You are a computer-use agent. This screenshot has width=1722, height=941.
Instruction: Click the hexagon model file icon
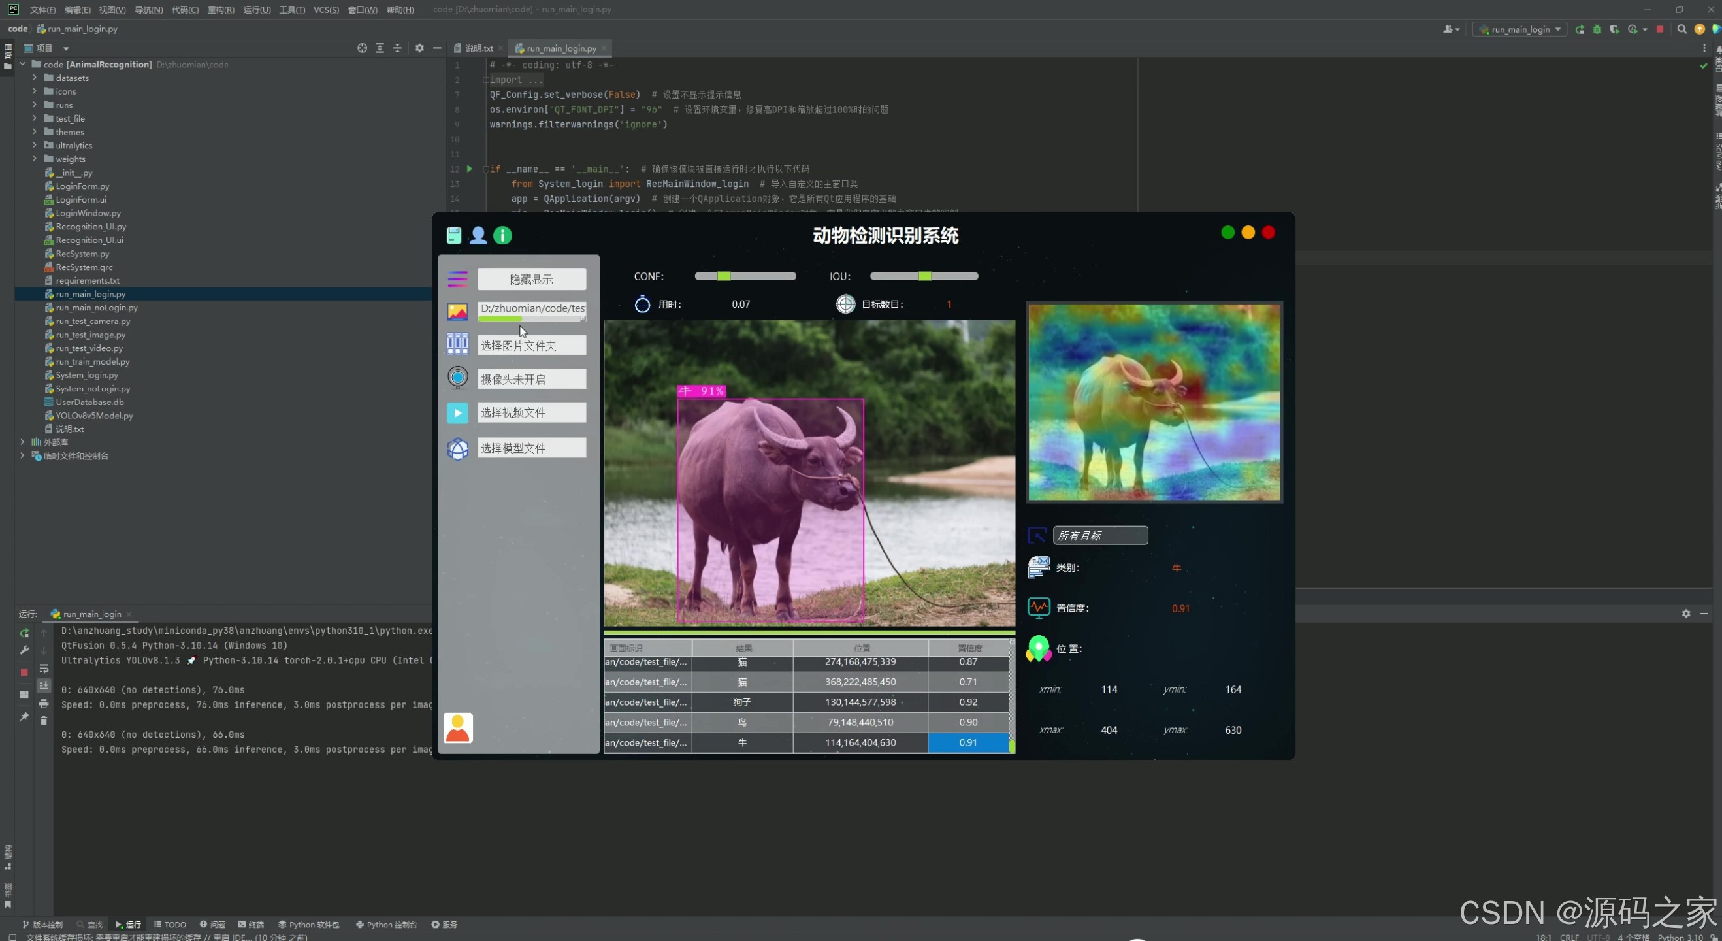[457, 448]
